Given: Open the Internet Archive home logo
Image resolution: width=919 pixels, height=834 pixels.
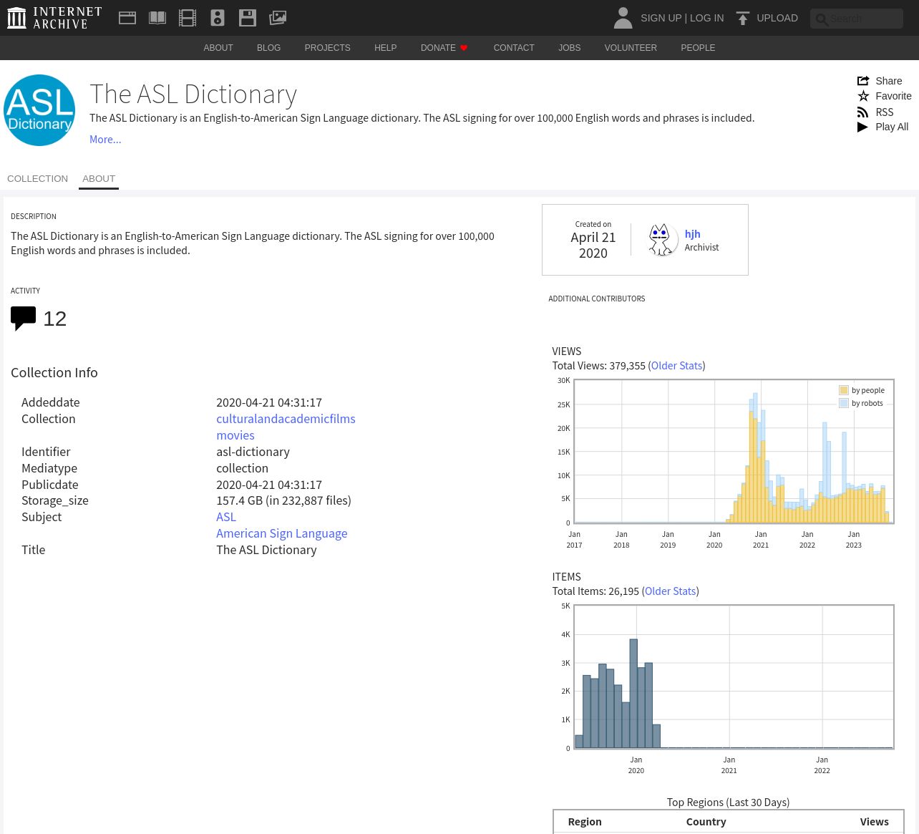Looking at the screenshot, I should click(54, 18).
